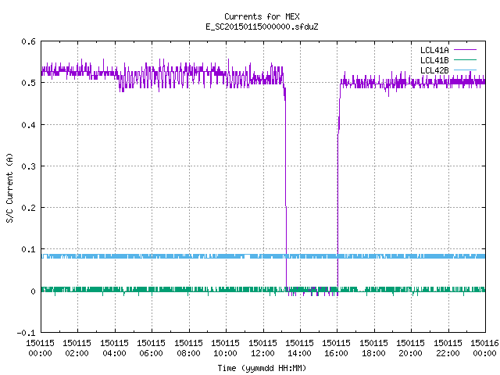This screenshot has height=375, width=500.
Task: Click the green LCL41B legend line sample
Action: [x=465, y=59]
